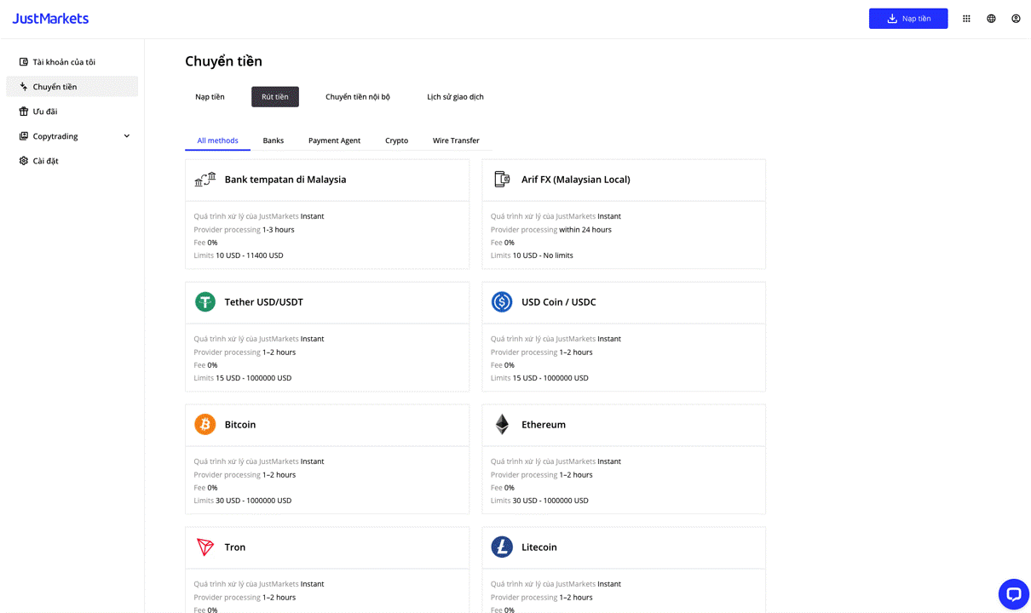Click the Ethereum icon

[x=502, y=425]
